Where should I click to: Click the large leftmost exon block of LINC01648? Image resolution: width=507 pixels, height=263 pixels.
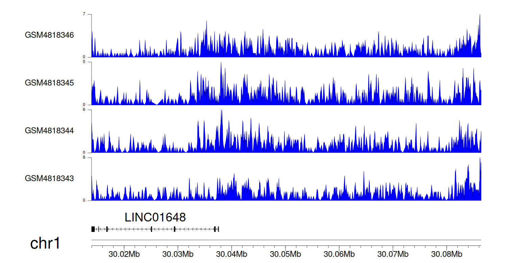93,229
